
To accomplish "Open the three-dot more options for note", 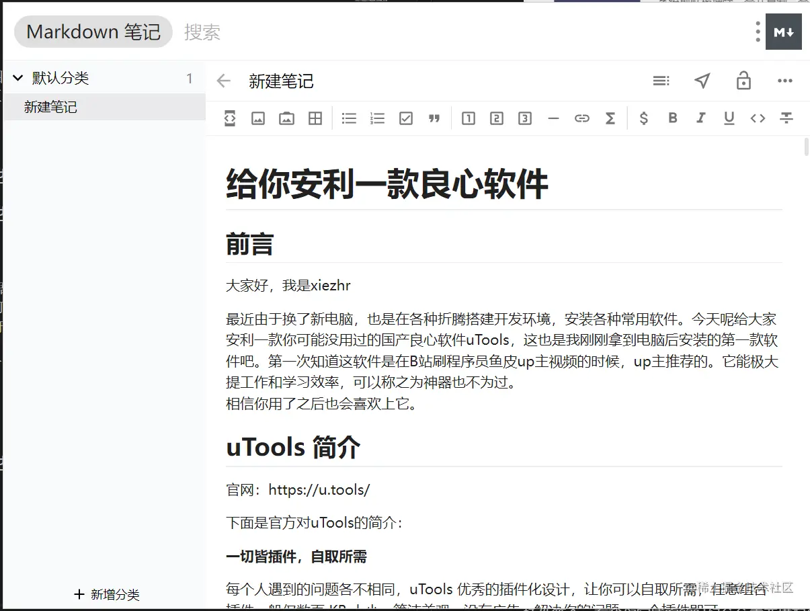I will [x=784, y=81].
